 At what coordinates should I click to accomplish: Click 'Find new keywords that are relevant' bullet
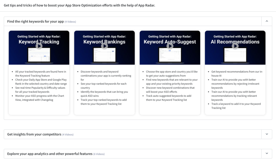pyautogui.click(x=172, y=82)
